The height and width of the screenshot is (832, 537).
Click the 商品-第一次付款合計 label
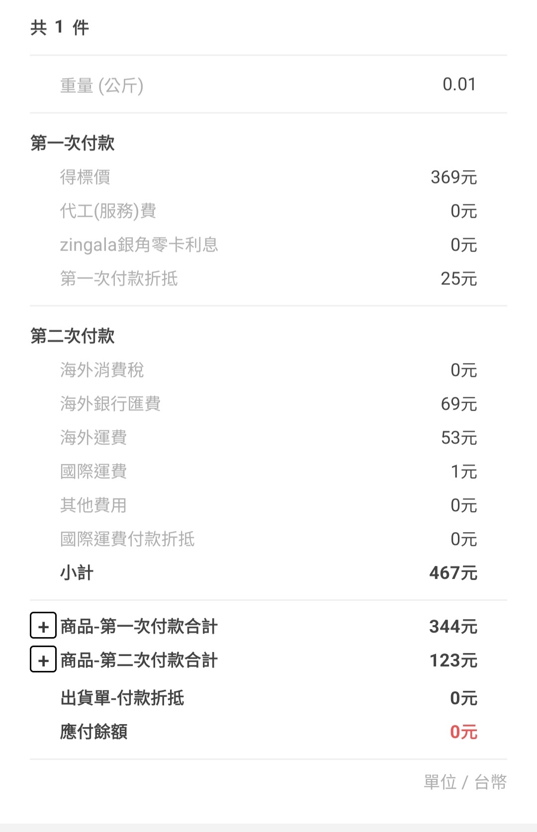pos(139,626)
